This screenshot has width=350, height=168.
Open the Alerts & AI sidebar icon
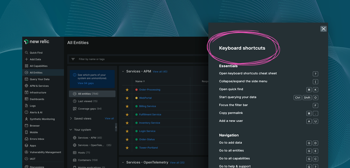coord(26,113)
